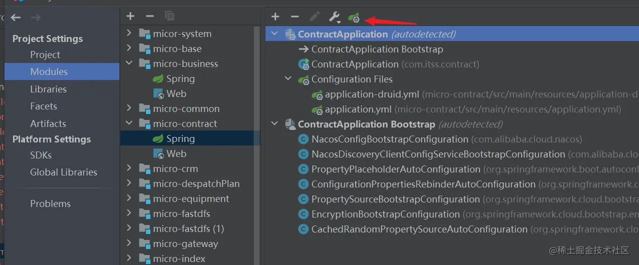Screen dimensions: 639x265
Task: Select Global Libraries in Platform Settings
Action: 64,172
